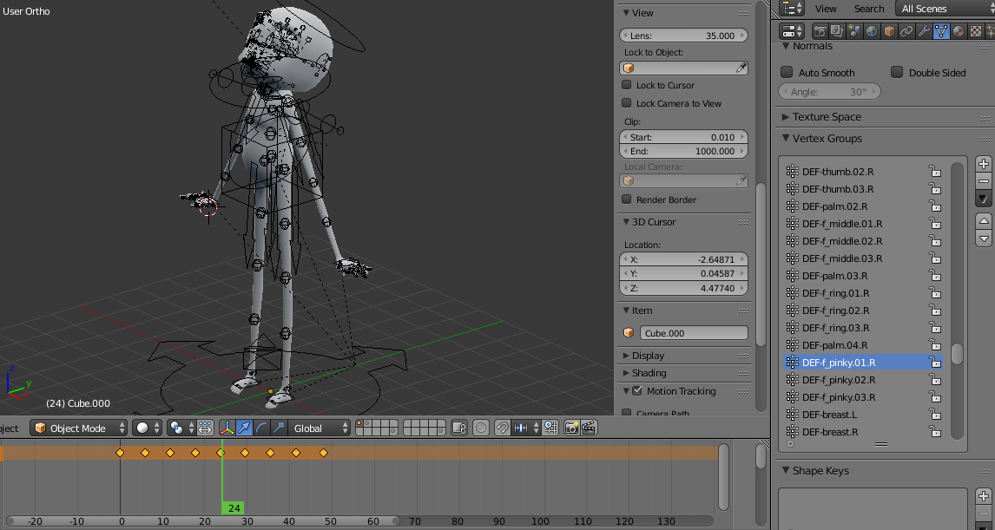Open the Global orientation dropdown
This screenshot has height=530, width=995.
click(x=320, y=428)
